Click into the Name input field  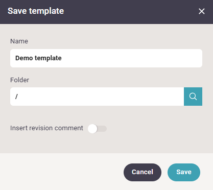pyautogui.click(x=106, y=58)
